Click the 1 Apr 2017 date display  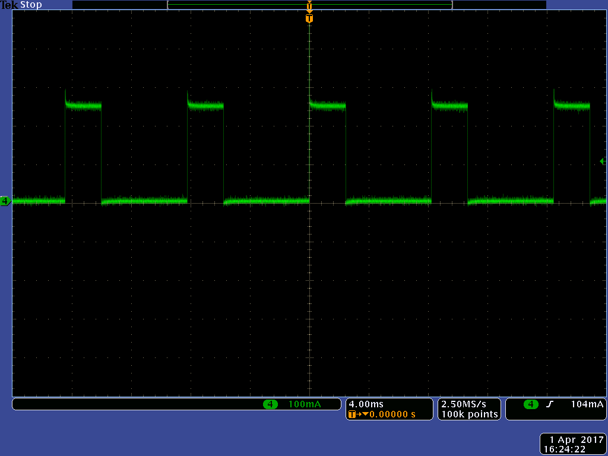click(577, 440)
